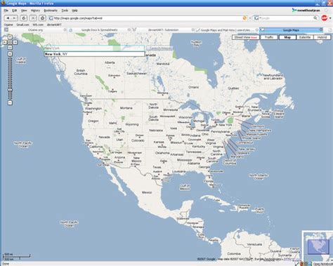Viewport: 333px width, 266px height.
Task: Click the orange feed icon in address bar
Action: click(x=244, y=18)
